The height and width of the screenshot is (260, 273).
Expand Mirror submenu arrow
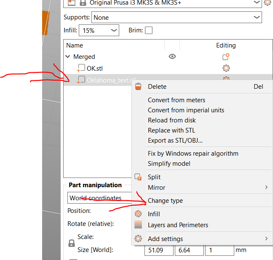coord(266,187)
